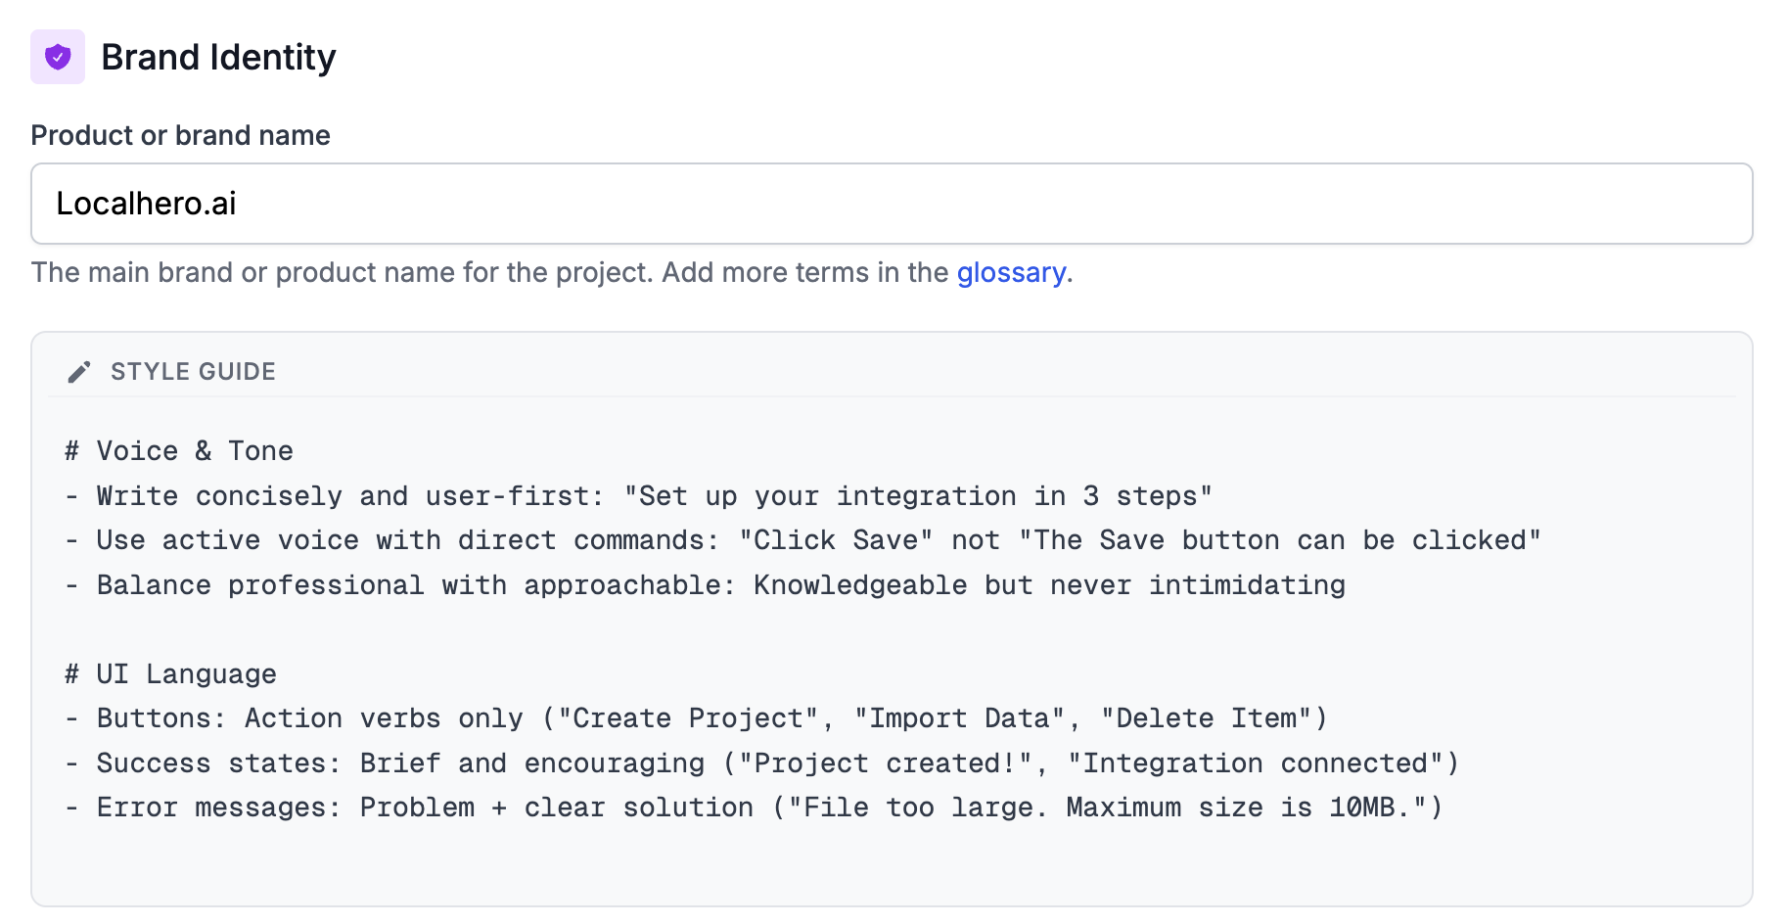Image resolution: width=1787 pixels, height=924 pixels.
Task: Click the 'Error messages' line
Action: pyautogui.click(x=755, y=808)
